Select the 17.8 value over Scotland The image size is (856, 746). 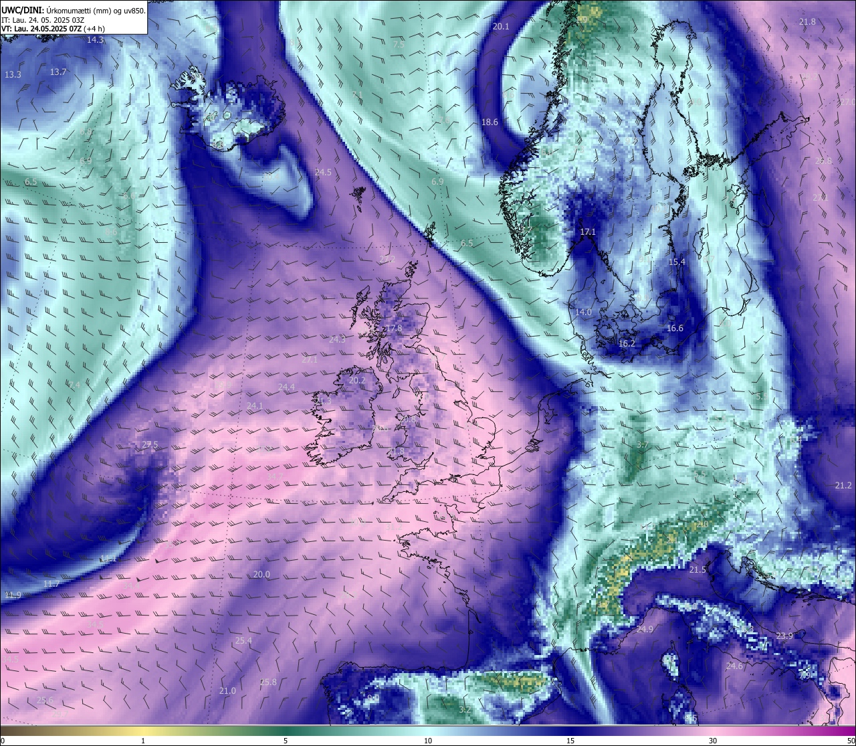(394, 329)
